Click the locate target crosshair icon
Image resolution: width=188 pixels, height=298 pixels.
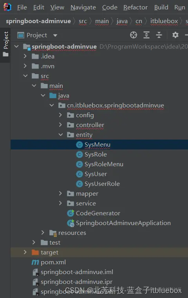tap(134, 35)
